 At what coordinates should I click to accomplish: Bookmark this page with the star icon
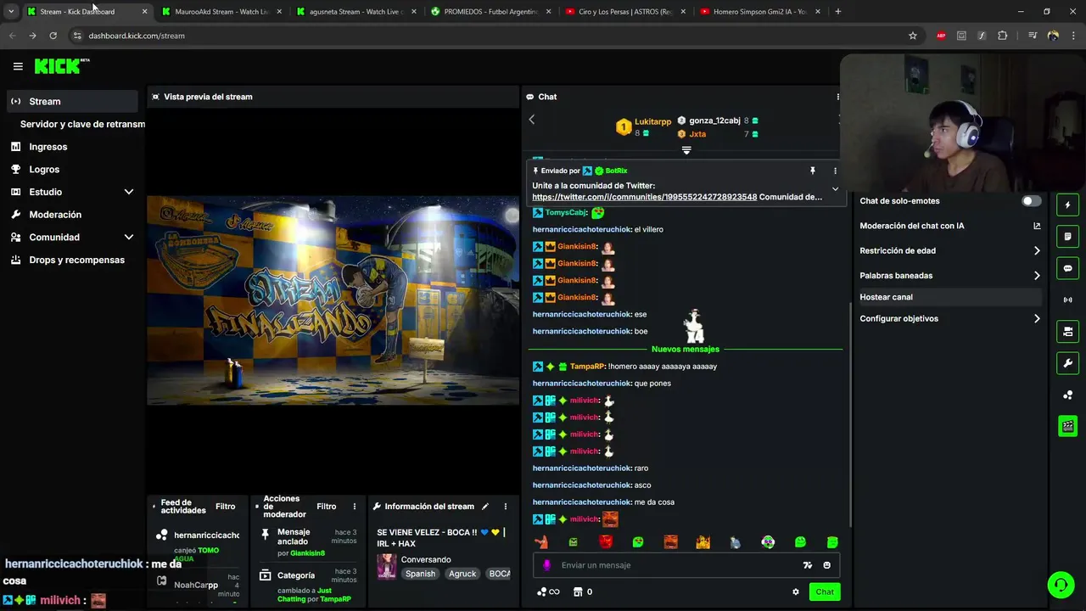tap(913, 36)
